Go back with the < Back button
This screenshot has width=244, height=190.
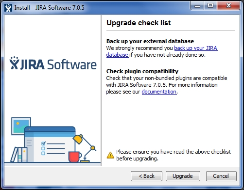(146, 176)
